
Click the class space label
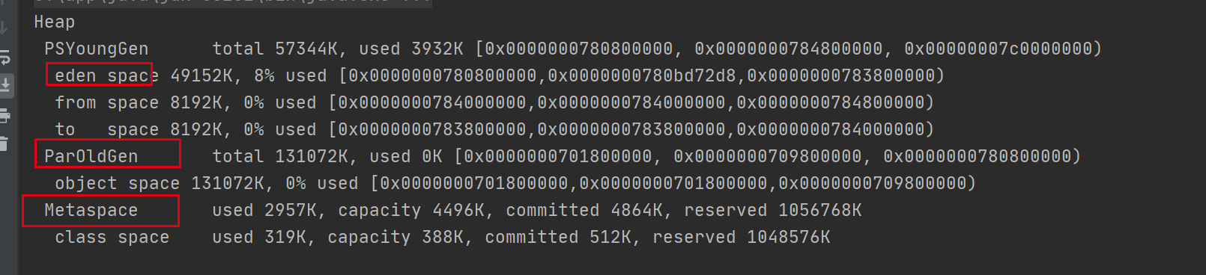pyautogui.click(x=112, y=237)
